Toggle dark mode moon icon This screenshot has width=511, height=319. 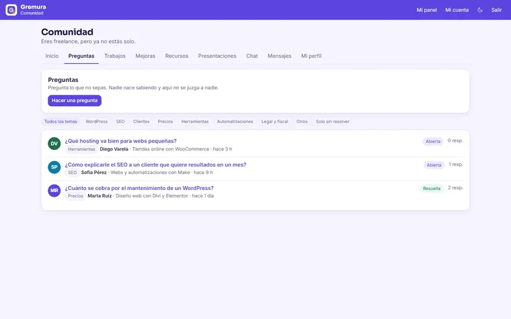[x=479, y=10]
